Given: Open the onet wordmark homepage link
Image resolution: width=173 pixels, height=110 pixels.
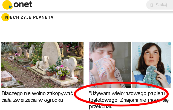Looking at the screenshot, I should coord(23,5).
